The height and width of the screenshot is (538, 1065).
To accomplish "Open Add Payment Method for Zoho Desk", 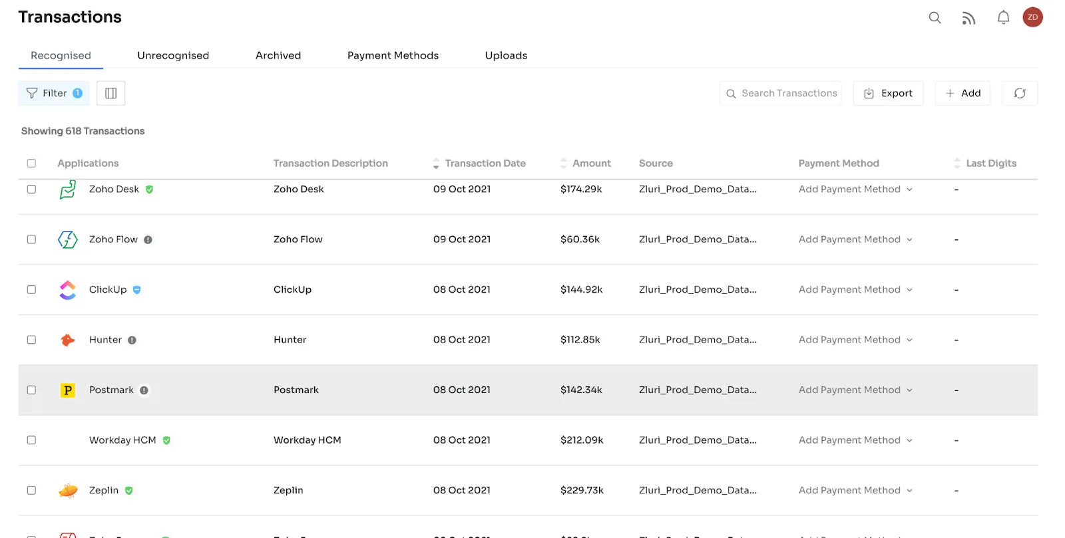I will pos(855,190).
